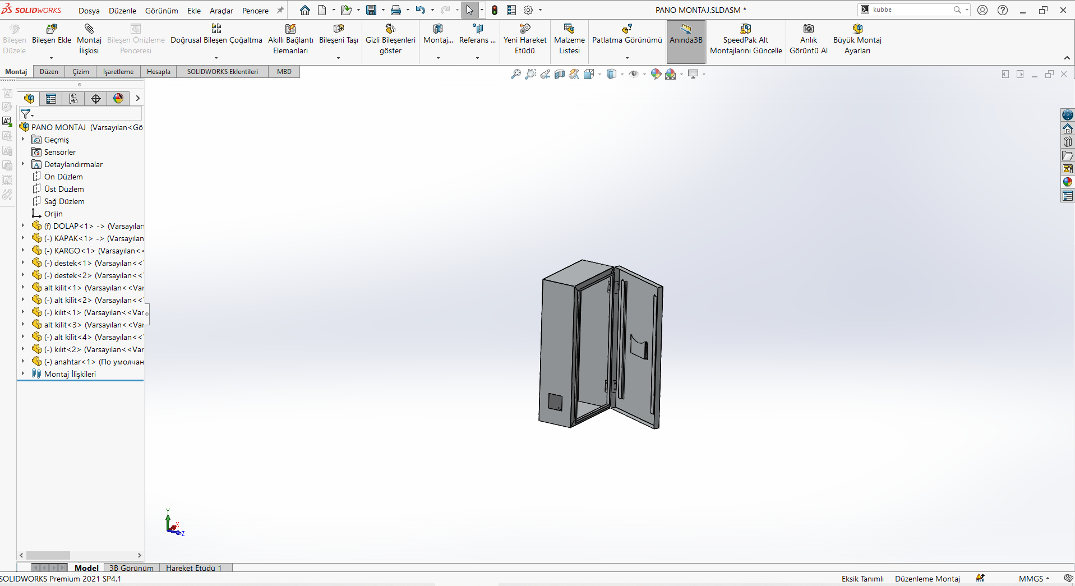
Task: Expand the KARGO<1> component node
Action: pyautogui.click(x=23, y=250)
